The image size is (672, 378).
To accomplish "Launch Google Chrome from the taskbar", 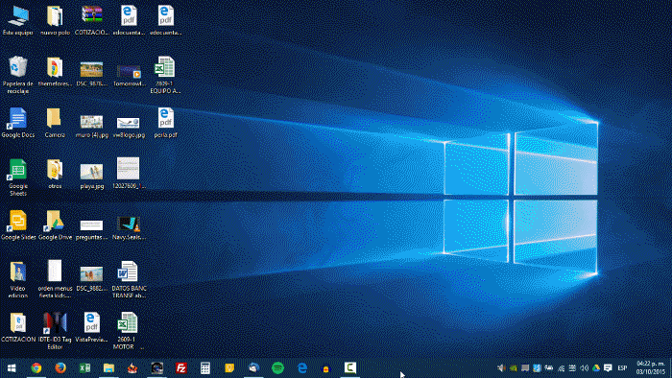I will 36,367.
